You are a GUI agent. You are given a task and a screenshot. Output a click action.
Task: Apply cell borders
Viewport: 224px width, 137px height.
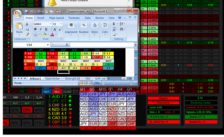pyautogui.click(x=35, y=34)
